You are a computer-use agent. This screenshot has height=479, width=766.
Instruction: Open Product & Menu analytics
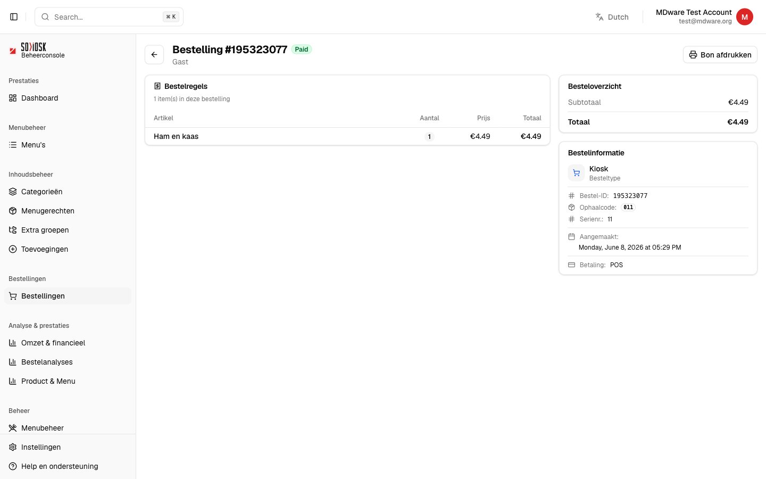pos(68,381)
